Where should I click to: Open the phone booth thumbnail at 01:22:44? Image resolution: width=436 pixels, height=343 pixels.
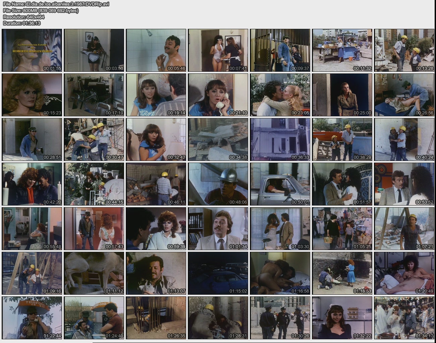pyautogui.click(x=32, y=318)
